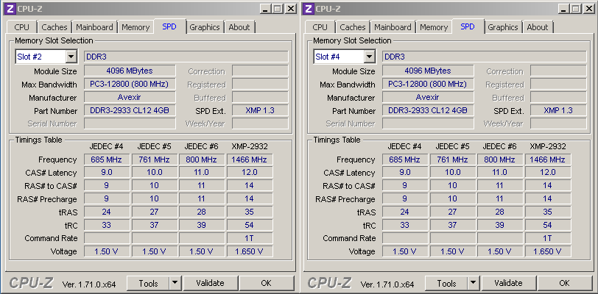Click JEDEC #5 column header in Slot #4 window
The width and height of the screenshot is (598, 294).
(452, 146)
